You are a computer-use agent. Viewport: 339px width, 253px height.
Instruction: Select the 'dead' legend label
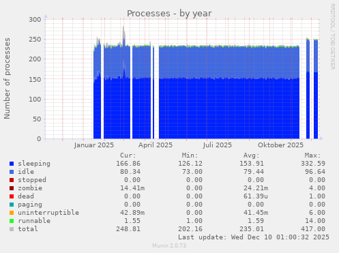(26, 196)
